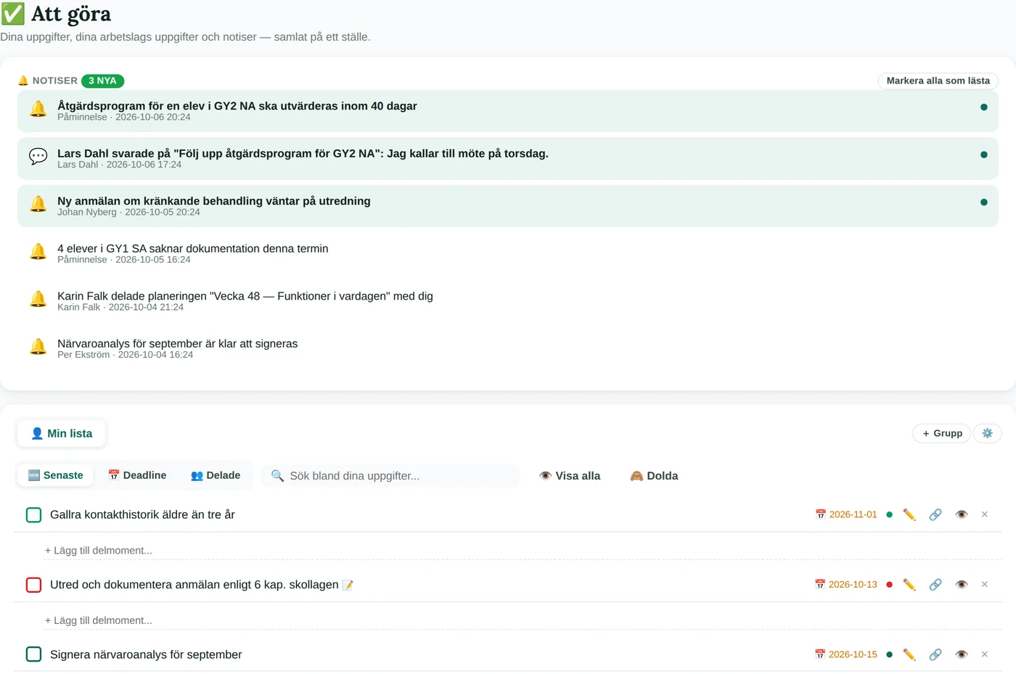The width and height of the screenshot is (1016, 674).
Task: Toggle Visa alla tasks
Action: [570, 476]
